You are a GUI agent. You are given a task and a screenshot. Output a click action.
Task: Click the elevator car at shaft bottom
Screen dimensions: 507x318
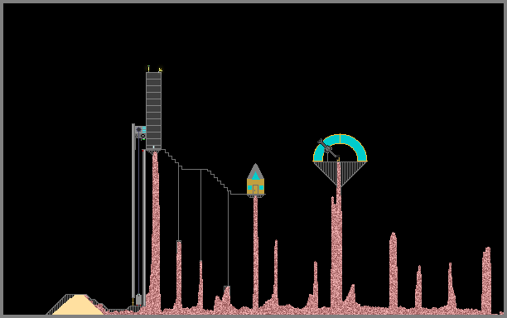click(x=138, y=300)
